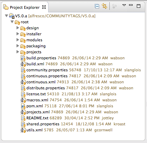Screen dimensions: 147x143
Task: Click the installer folder icon
Action: pyautogui.click(x=23, y=34)
